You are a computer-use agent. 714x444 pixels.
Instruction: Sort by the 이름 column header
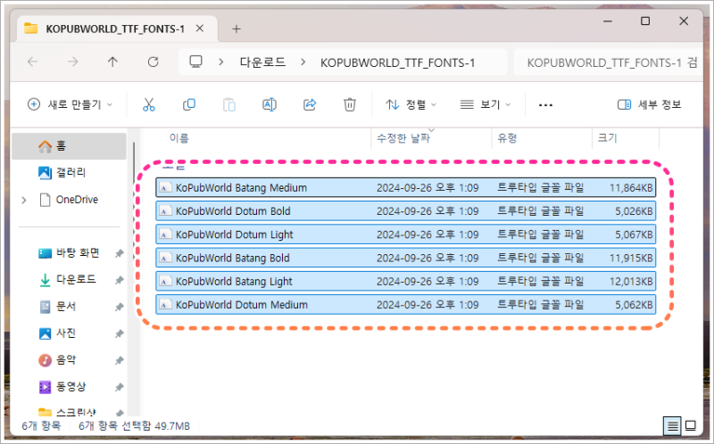[178, 138]
